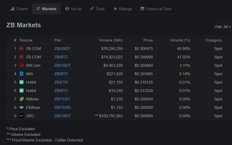Sort by the Price column header

pos(148,40)
